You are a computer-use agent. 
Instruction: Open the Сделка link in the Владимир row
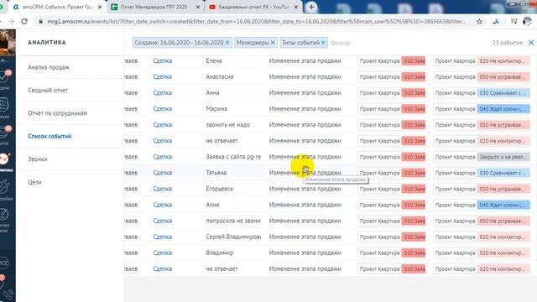pyautogui.click(x=162, y=253)
